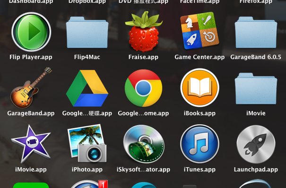The width and height of the screenshot is (286, 188).
Task: Click the Fraise.app label text
Action: coord(143,57)
